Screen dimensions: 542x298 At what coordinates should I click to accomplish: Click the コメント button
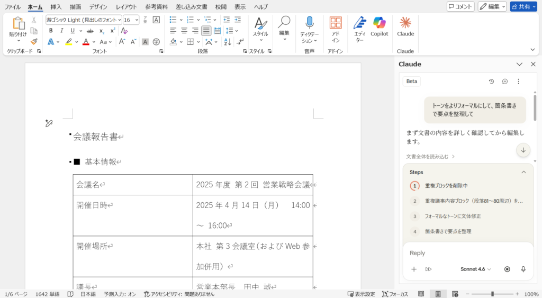[x=460, y=6]
